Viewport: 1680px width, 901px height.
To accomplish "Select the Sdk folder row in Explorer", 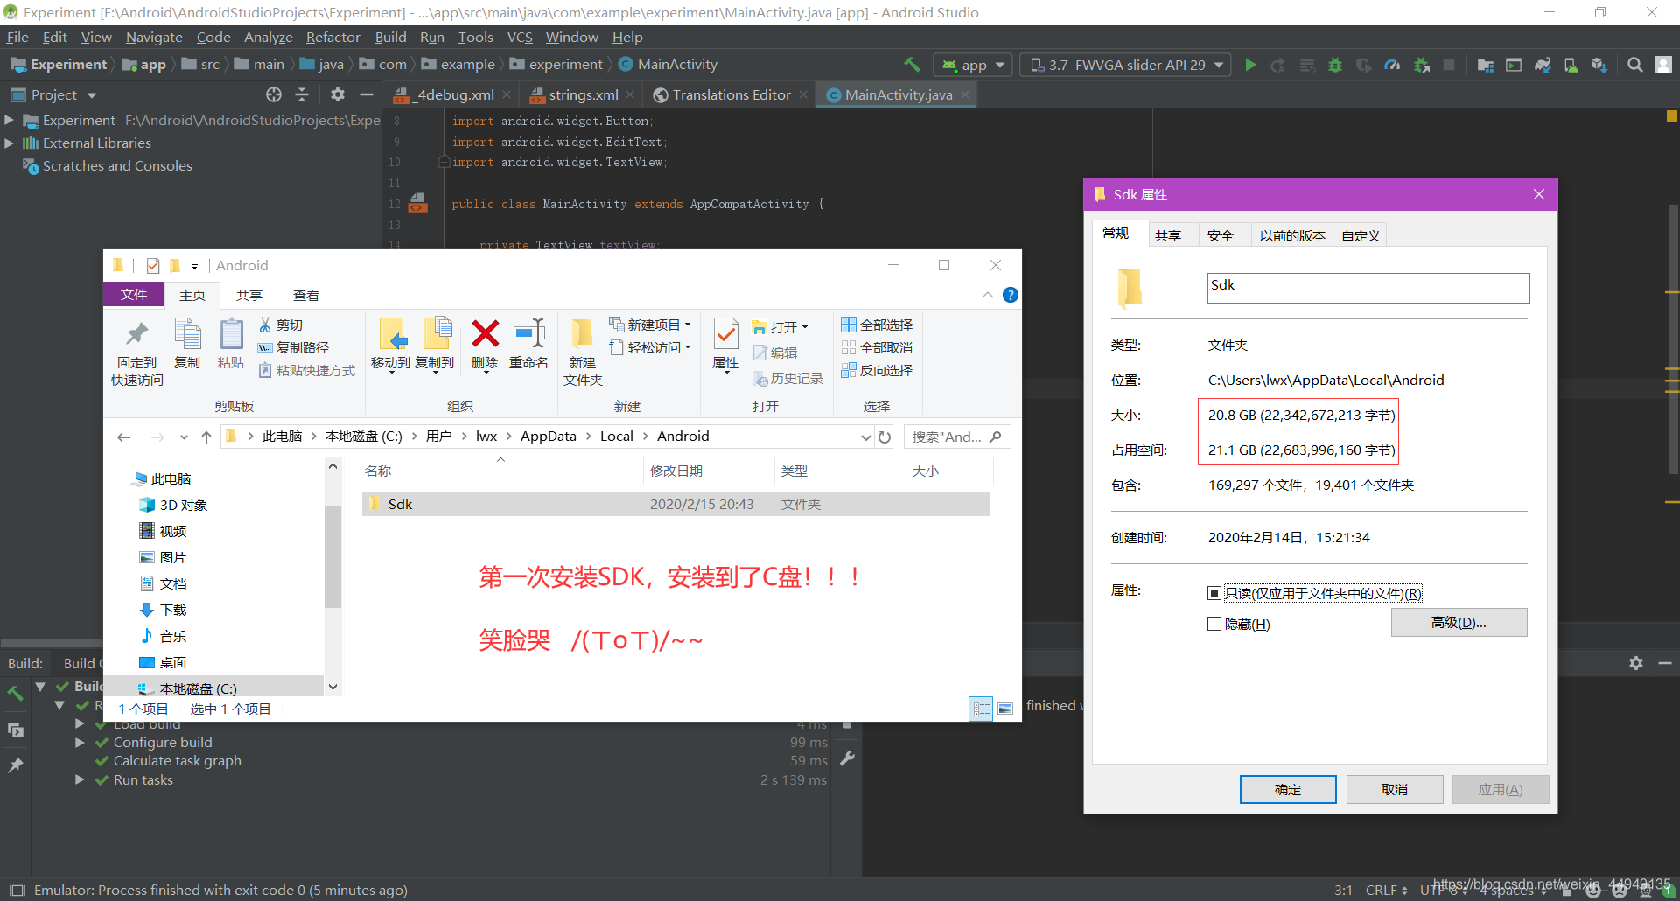I will click(x=675, y=504).
